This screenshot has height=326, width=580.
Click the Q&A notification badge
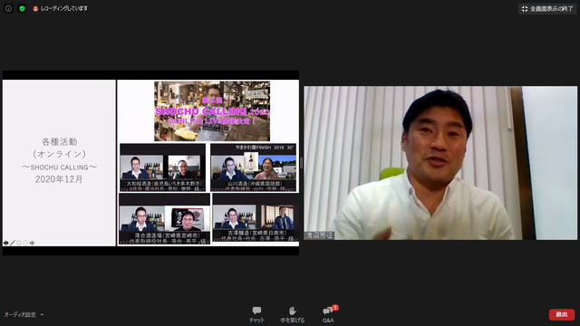click(x=335, y=308)
